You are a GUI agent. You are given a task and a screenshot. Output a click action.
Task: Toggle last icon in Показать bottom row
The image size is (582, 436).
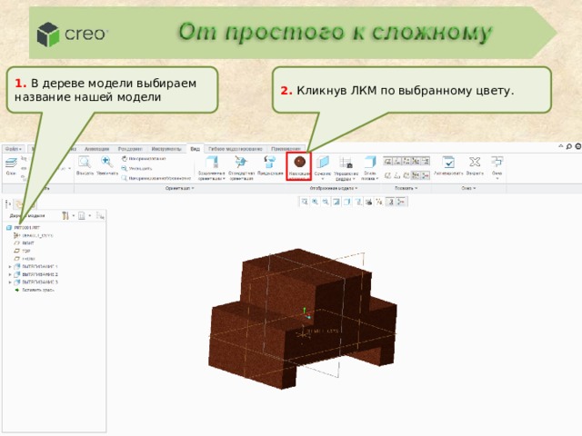pos(426,175)
